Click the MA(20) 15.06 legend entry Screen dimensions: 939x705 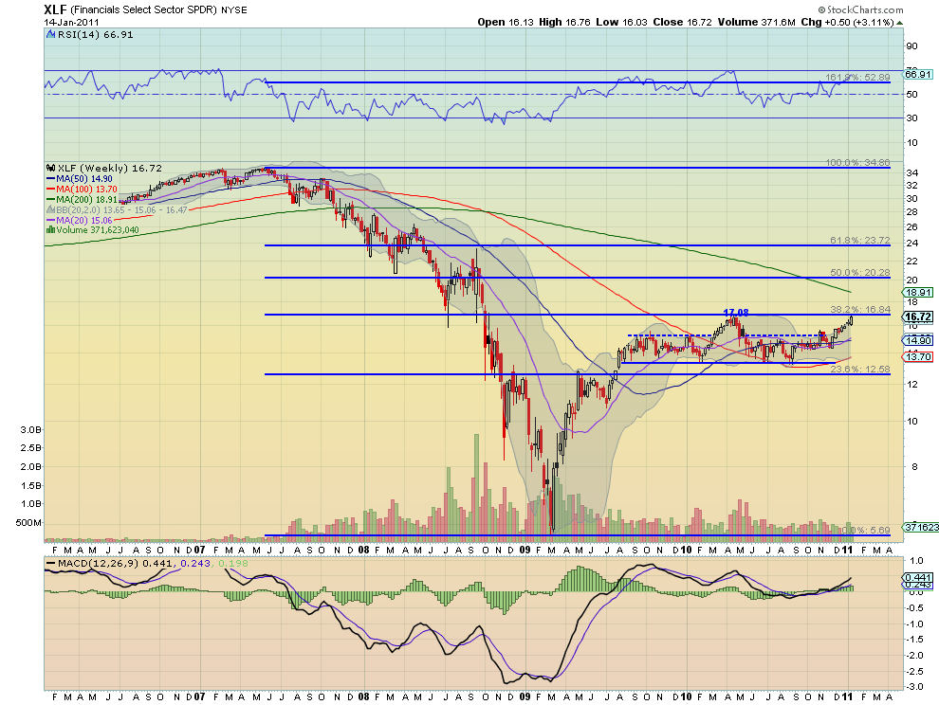pyautogui.click(x=83, y=220)
